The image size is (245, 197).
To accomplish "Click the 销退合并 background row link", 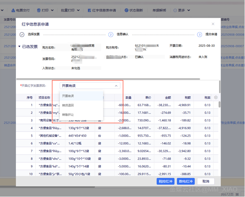I will (10, 65).
